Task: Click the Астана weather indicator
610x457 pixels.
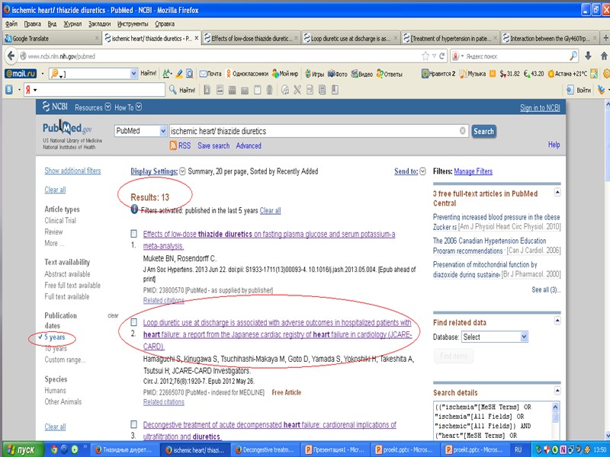Action: [567, 73]
